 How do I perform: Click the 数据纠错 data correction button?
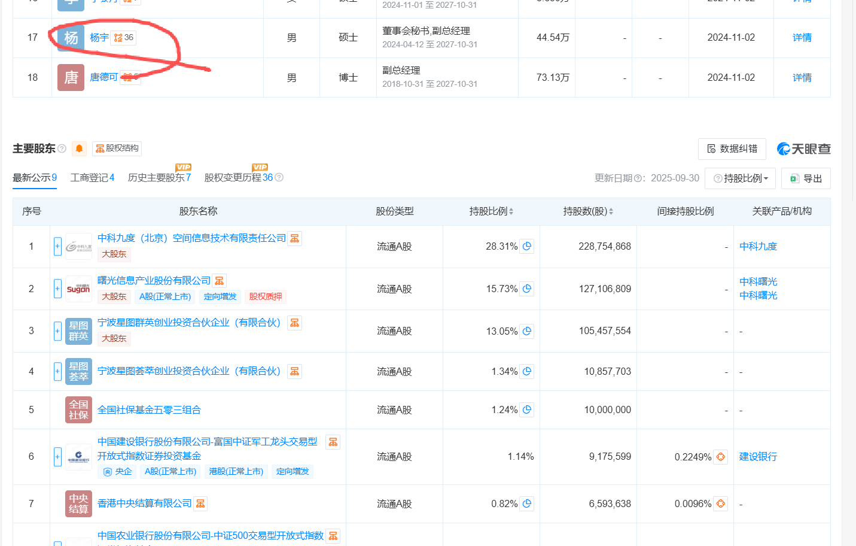point(732,149)
